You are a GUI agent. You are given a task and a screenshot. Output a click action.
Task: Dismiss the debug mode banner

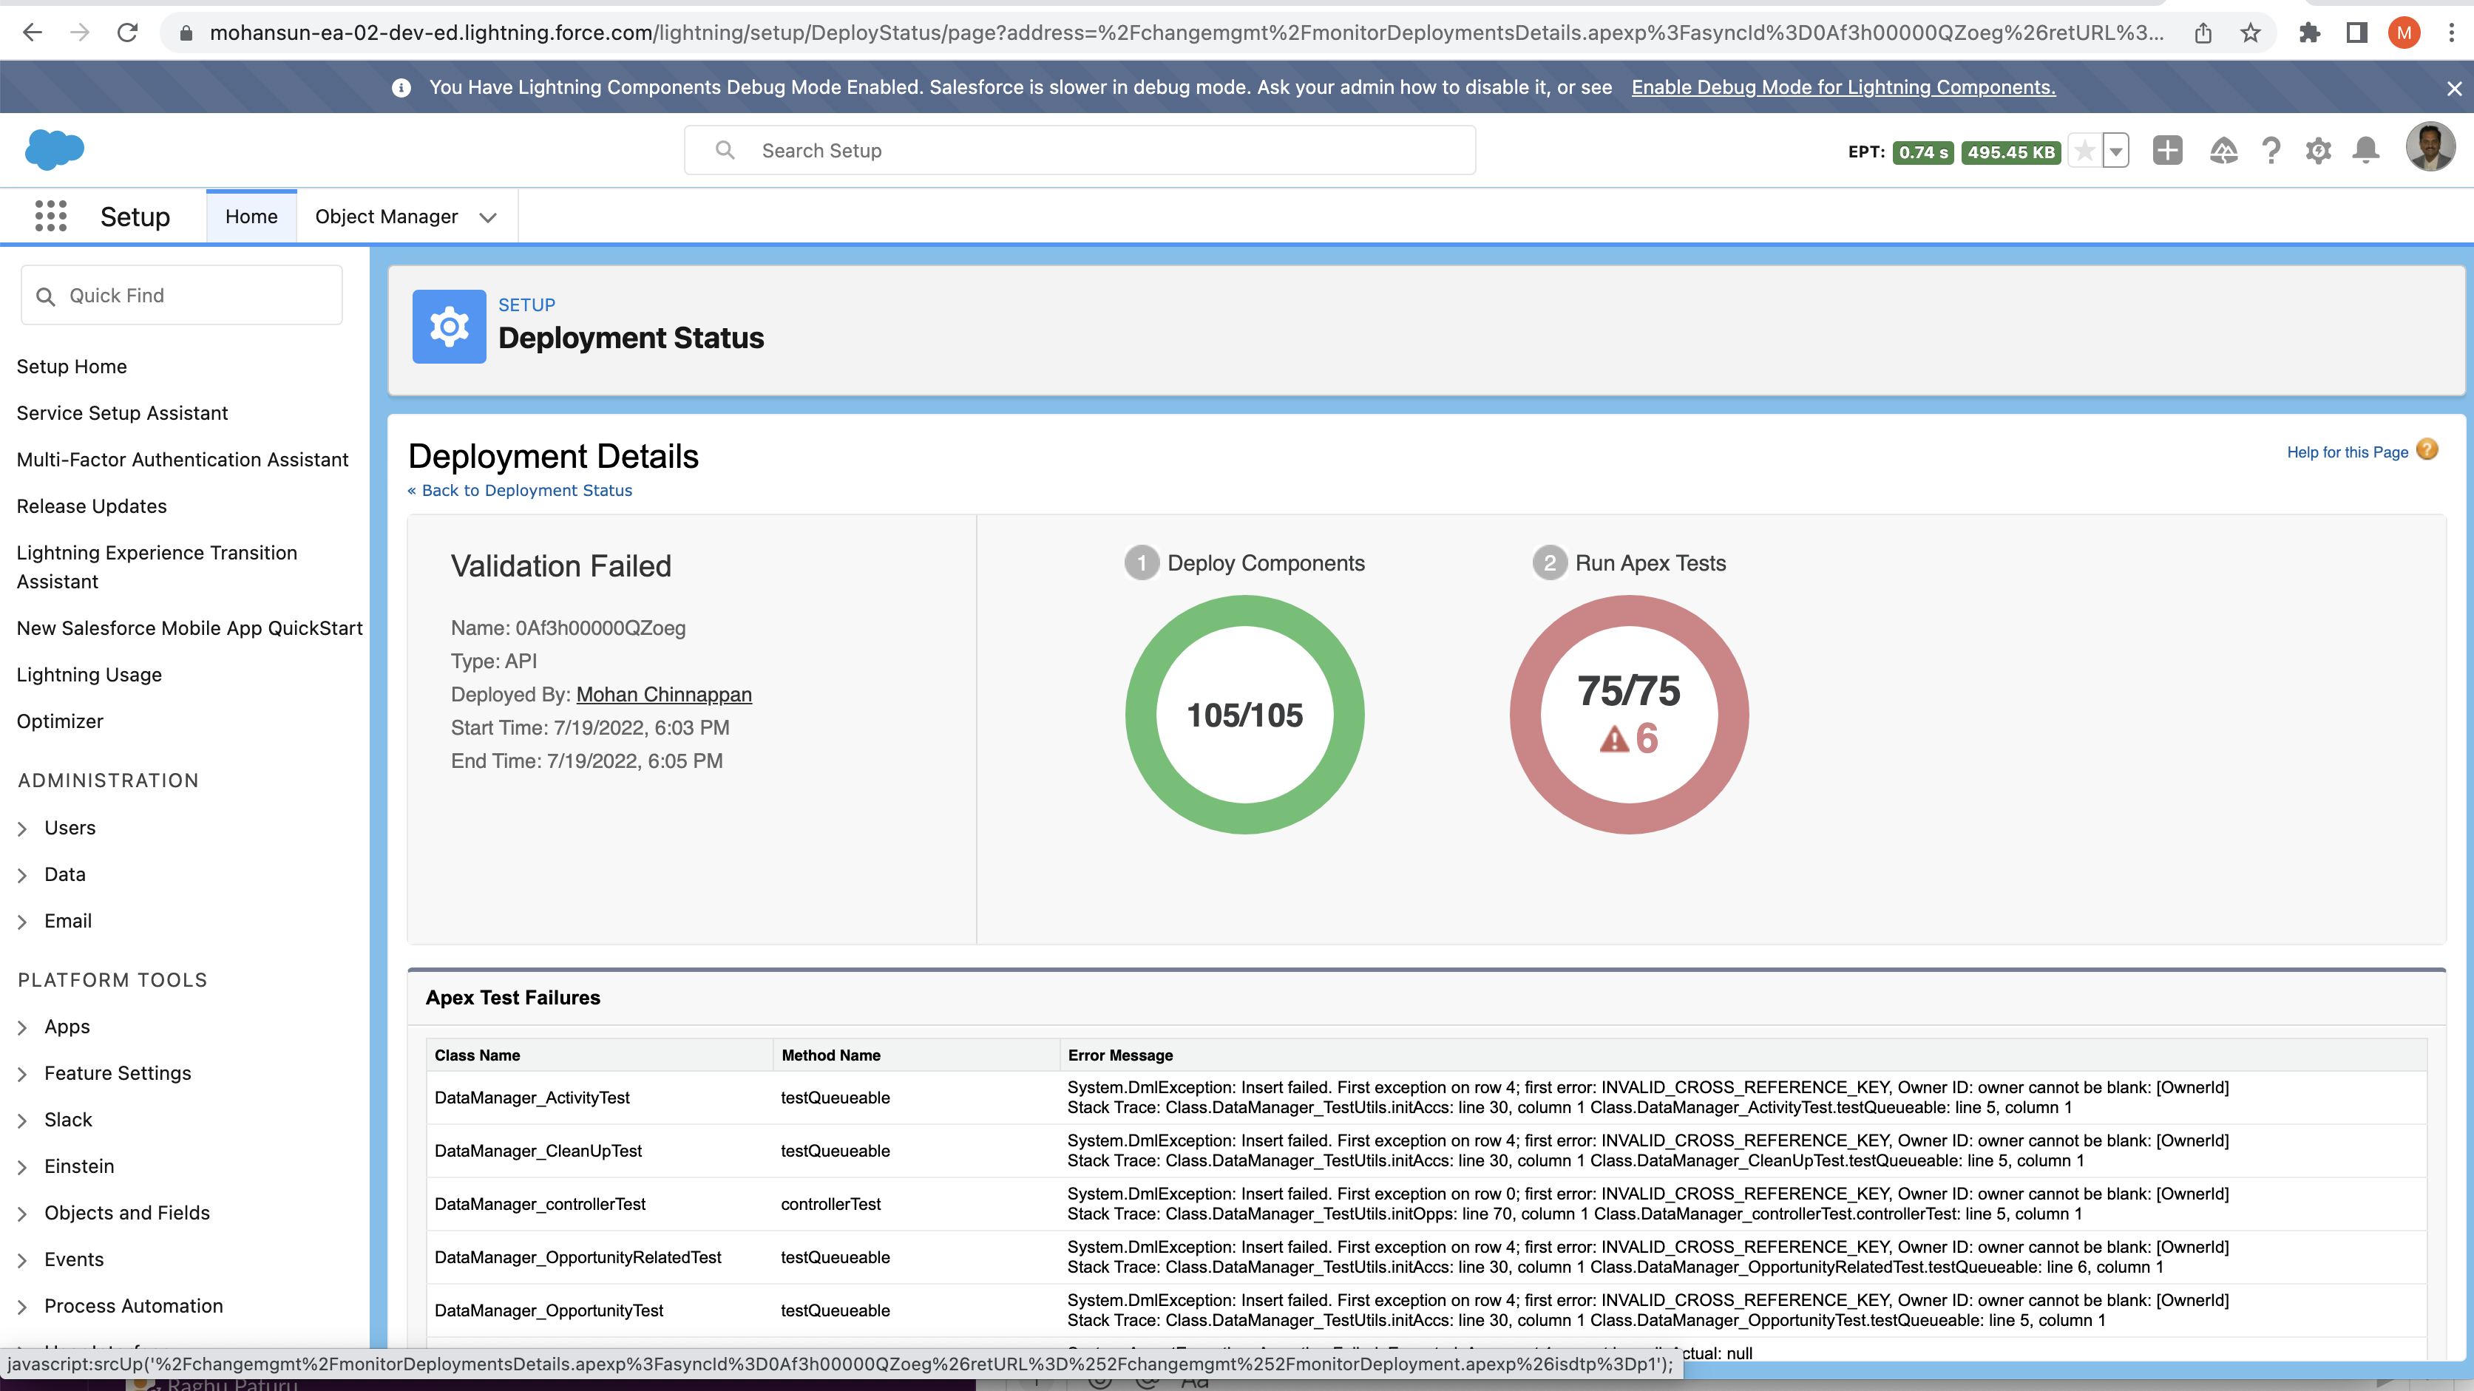2454,88
